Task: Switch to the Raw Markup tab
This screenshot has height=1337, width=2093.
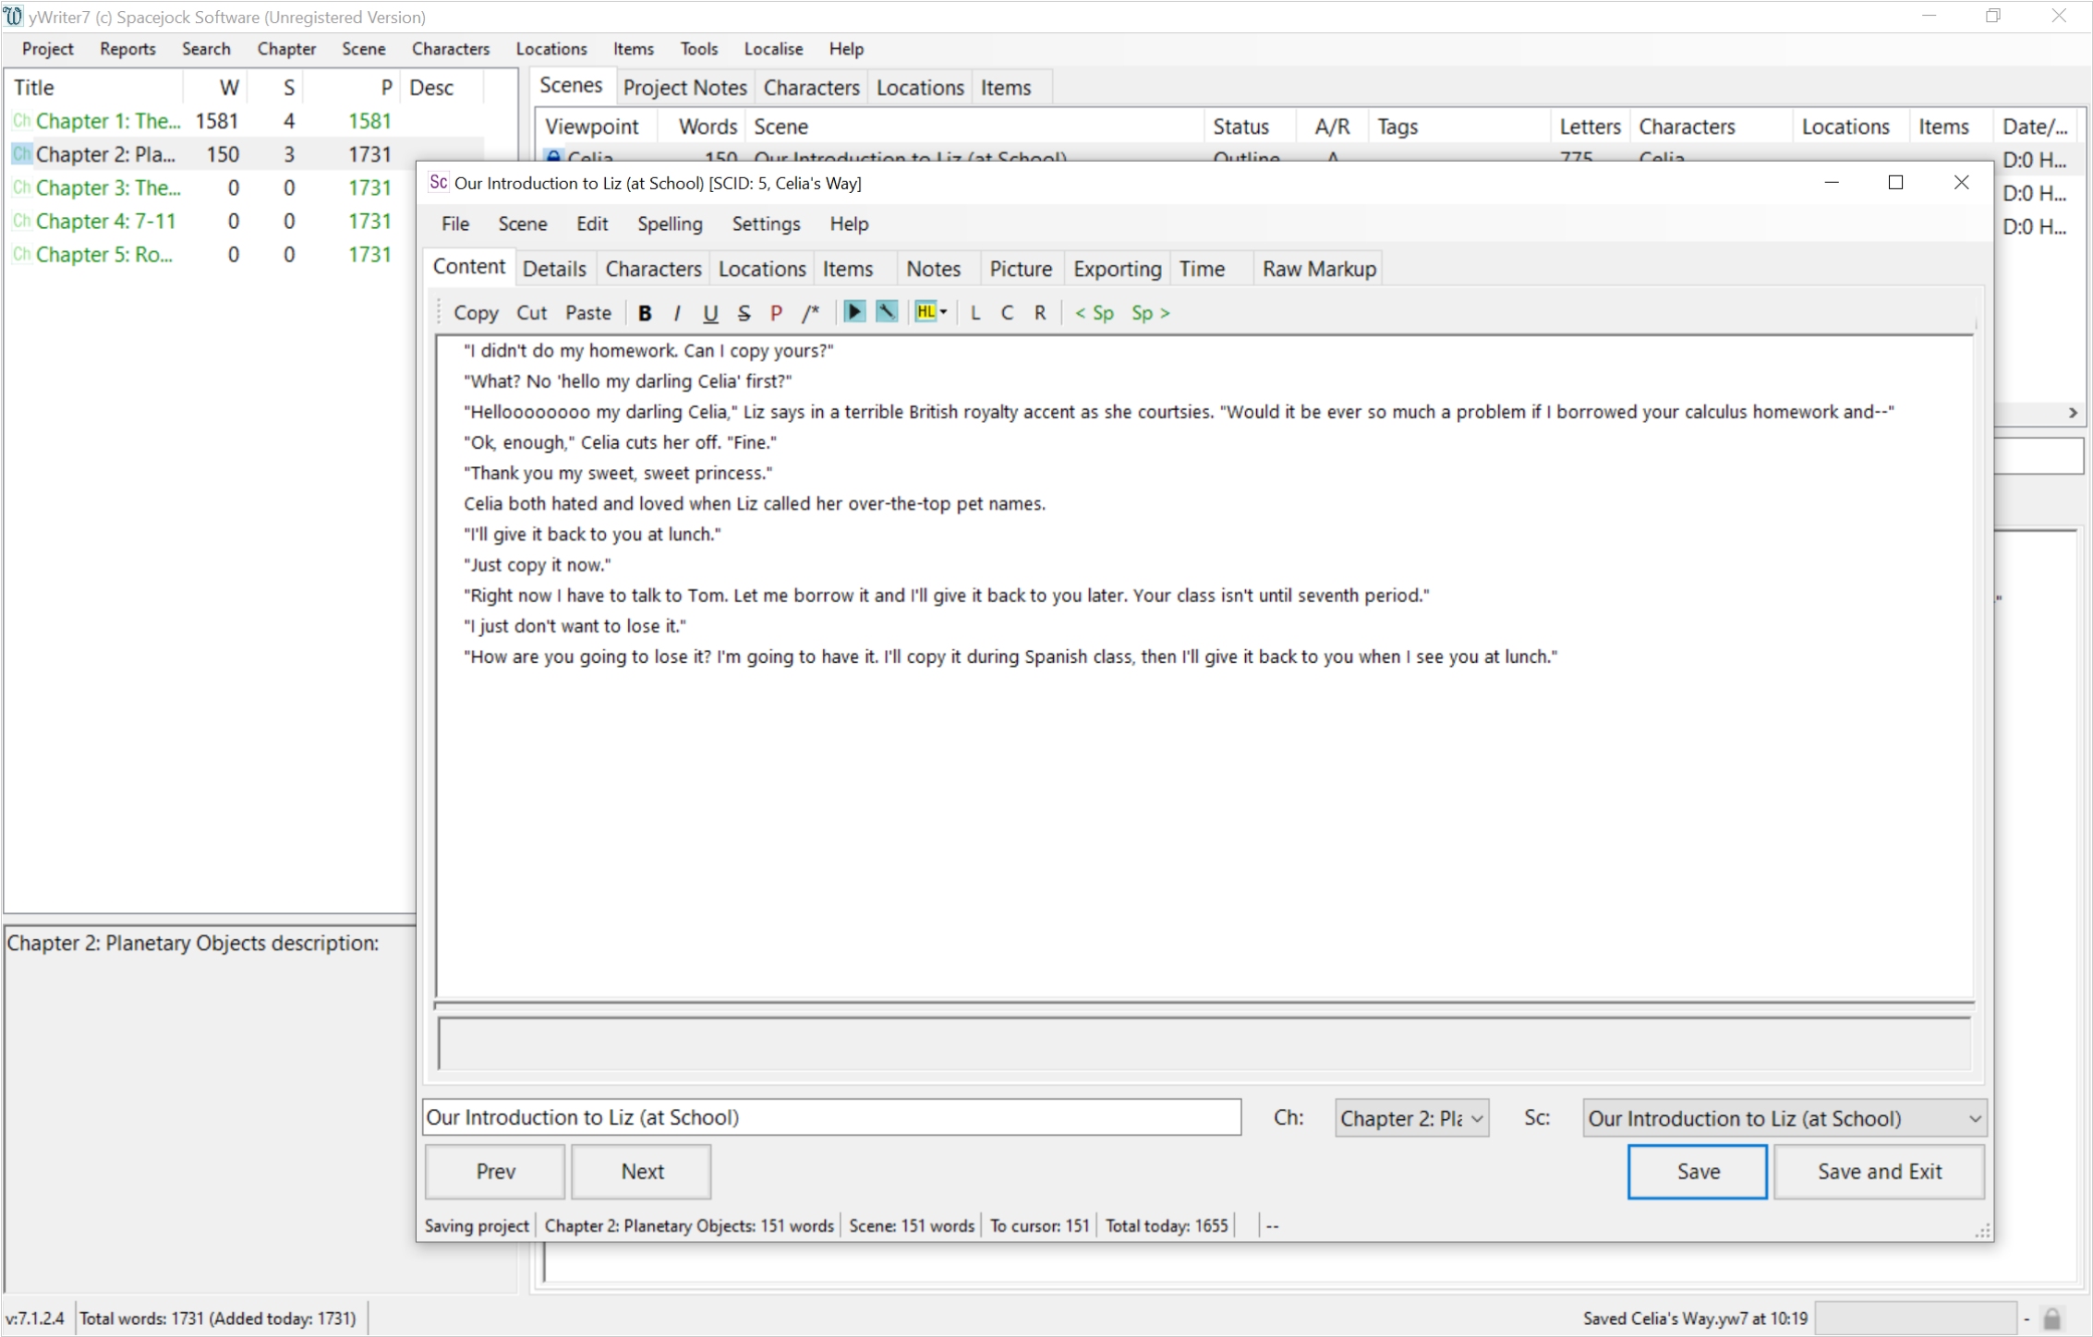Action: coord(1318,269)
